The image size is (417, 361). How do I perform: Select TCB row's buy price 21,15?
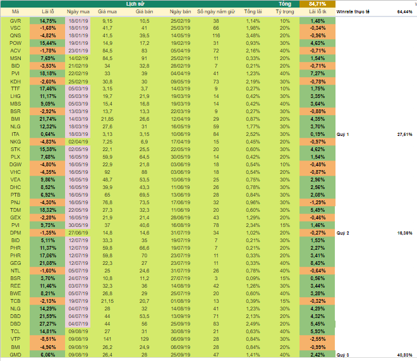[107, 301]
